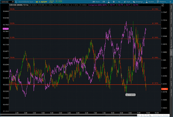This screenshot has width=173, height=117.
Task: Open the Live News sidebar tab
Action: pyautogui.click(x=171, y=92)
